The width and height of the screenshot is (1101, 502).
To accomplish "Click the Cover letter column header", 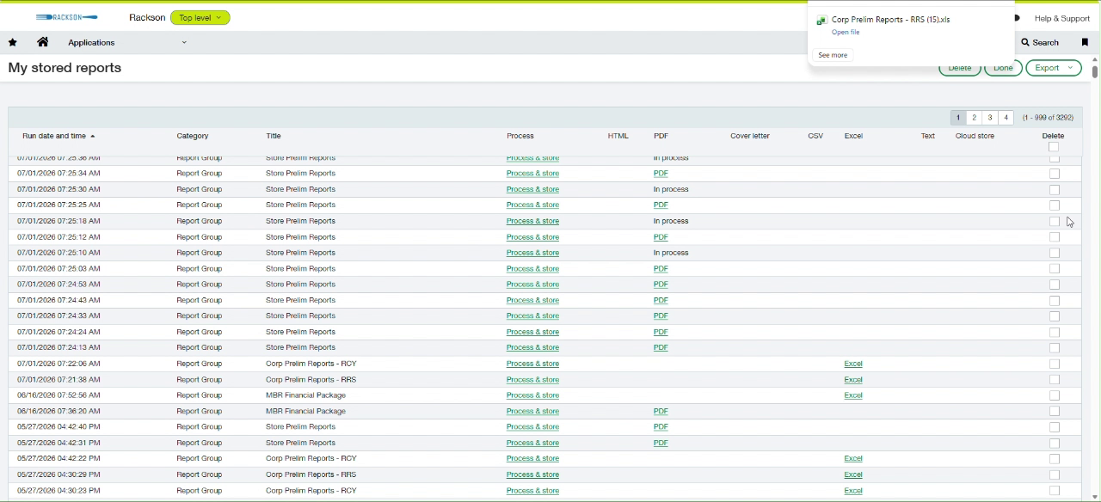I will pyautogui.click(x=750, y=136).
